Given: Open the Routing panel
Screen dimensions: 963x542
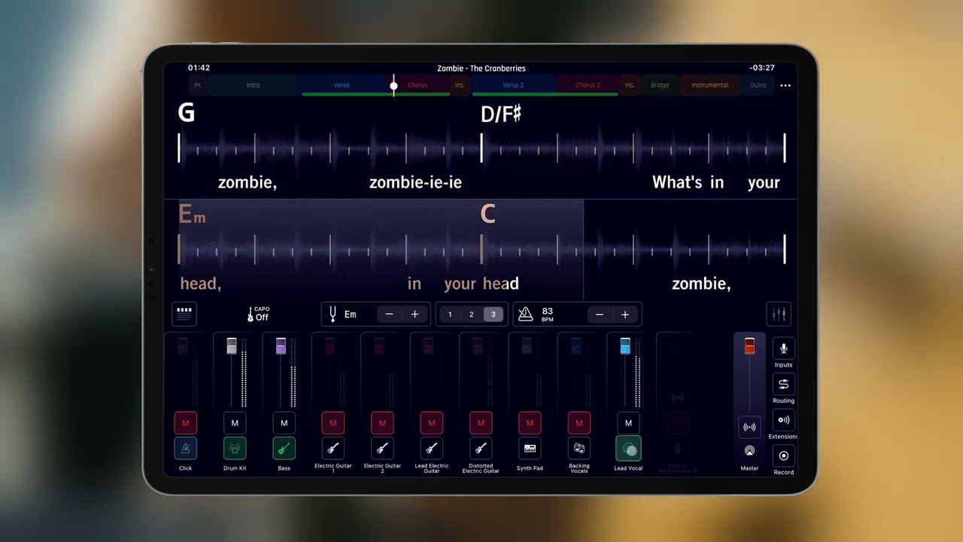Looking at the screenshot, I should pos(783,385).
